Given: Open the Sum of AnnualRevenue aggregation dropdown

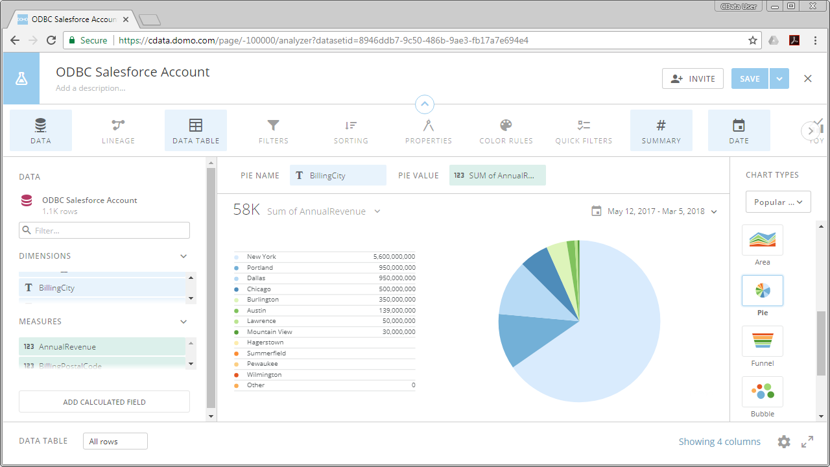Looking at the screenshot, I should tap(377, 211).
